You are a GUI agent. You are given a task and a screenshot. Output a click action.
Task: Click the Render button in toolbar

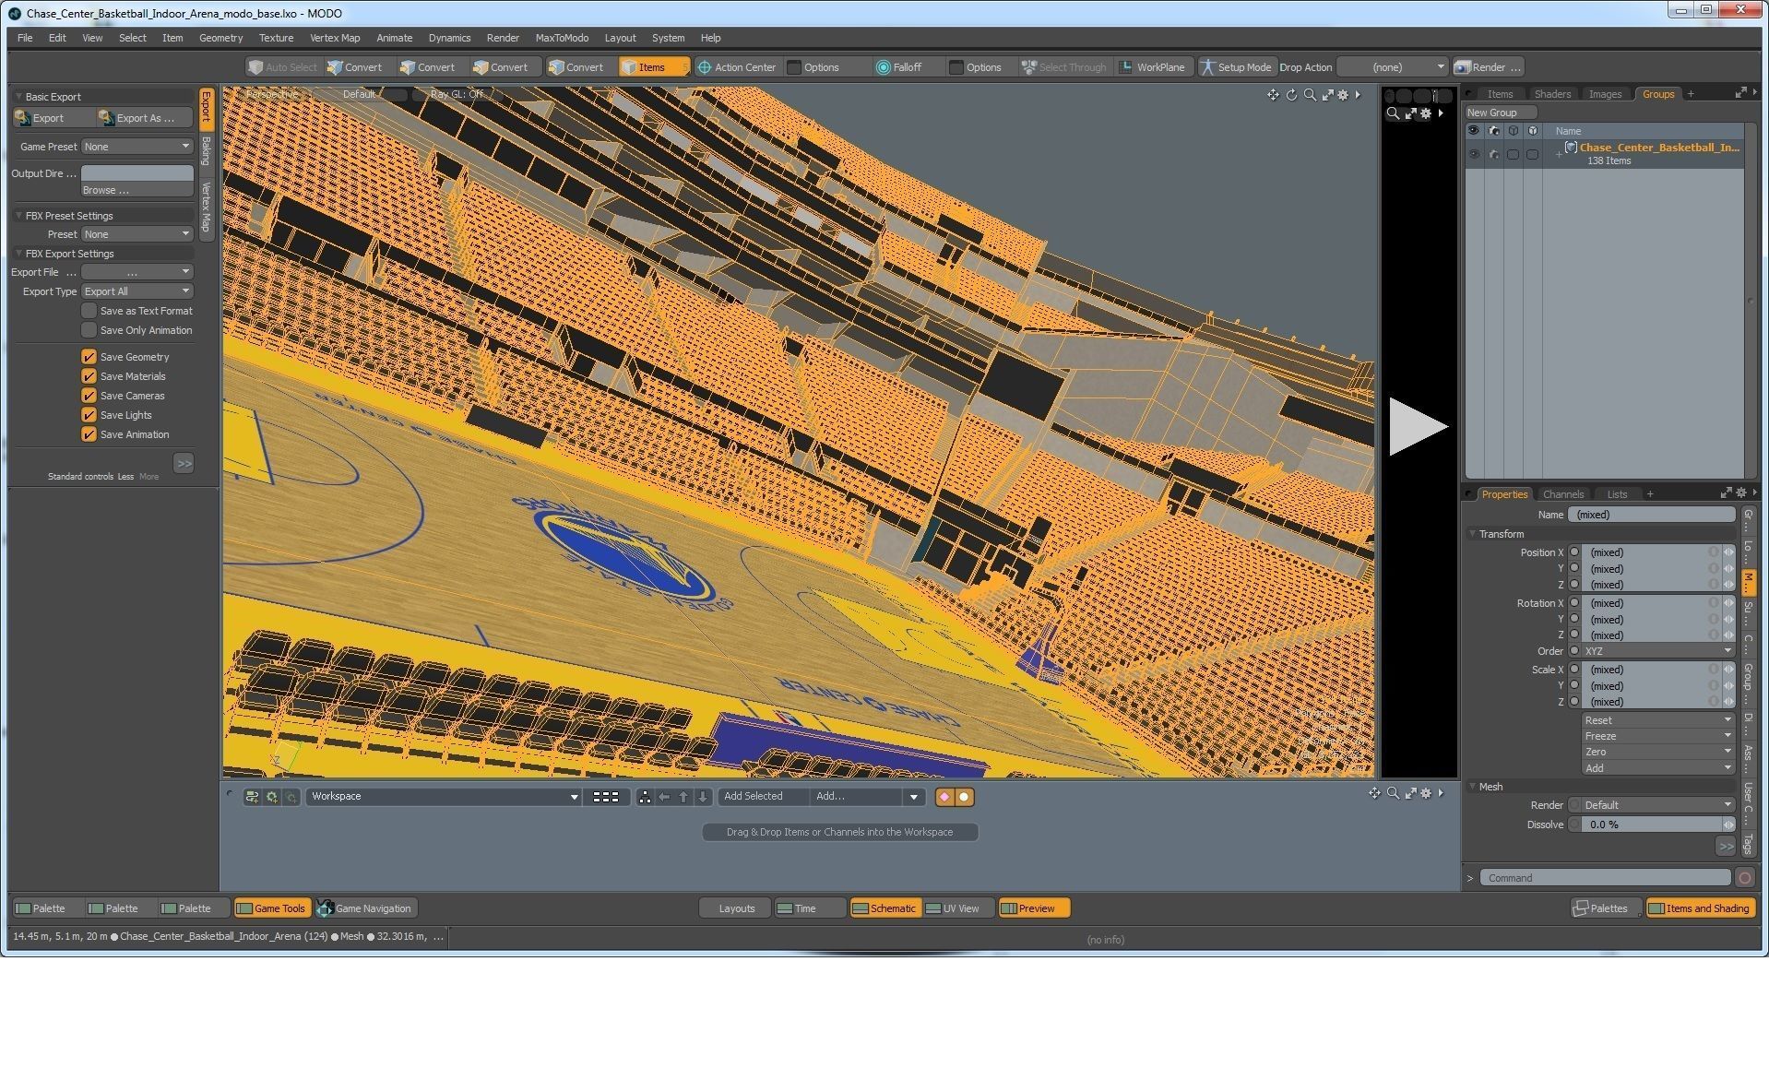point(1487,67)
